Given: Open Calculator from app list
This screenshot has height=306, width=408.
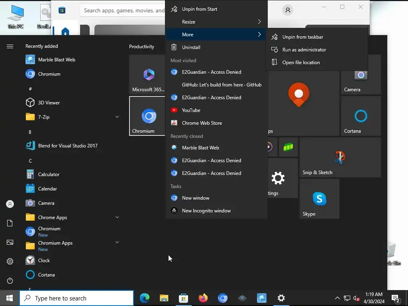Looking at the screenshot, I should click(72, 174).
